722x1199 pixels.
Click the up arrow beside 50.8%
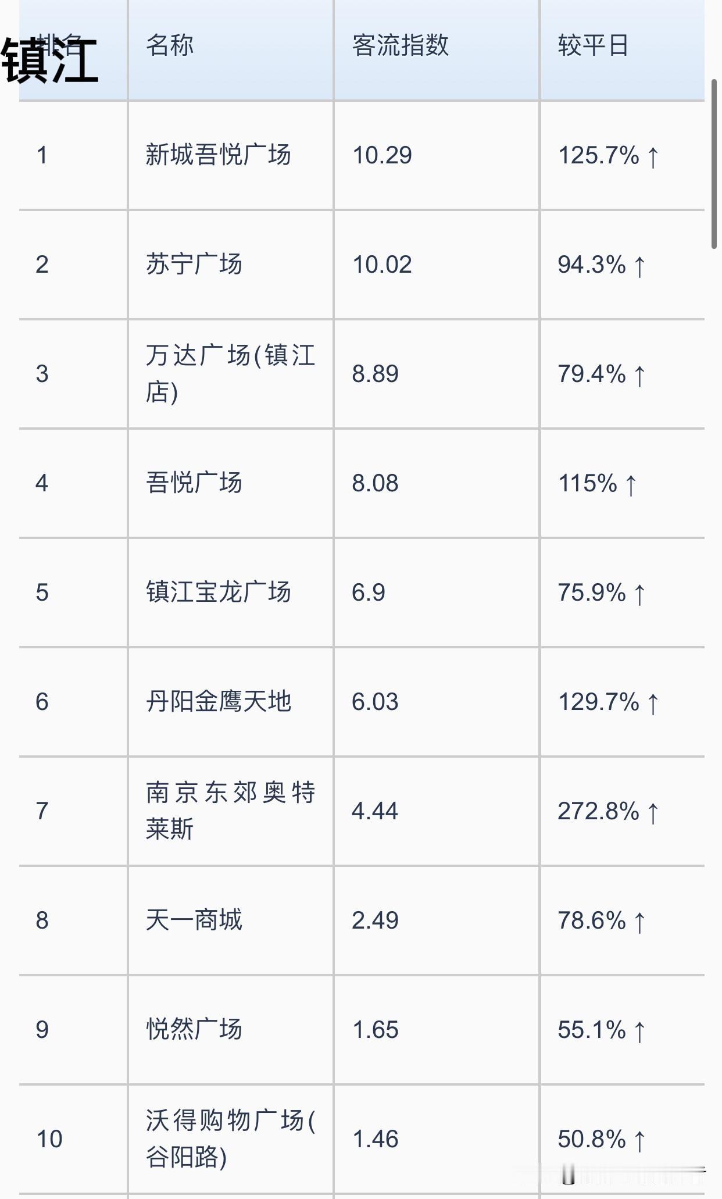point(639,1140)
